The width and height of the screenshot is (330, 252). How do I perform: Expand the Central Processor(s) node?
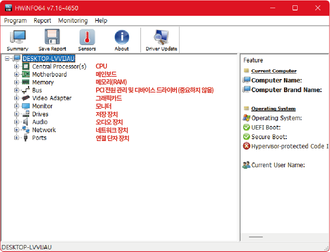17,66
